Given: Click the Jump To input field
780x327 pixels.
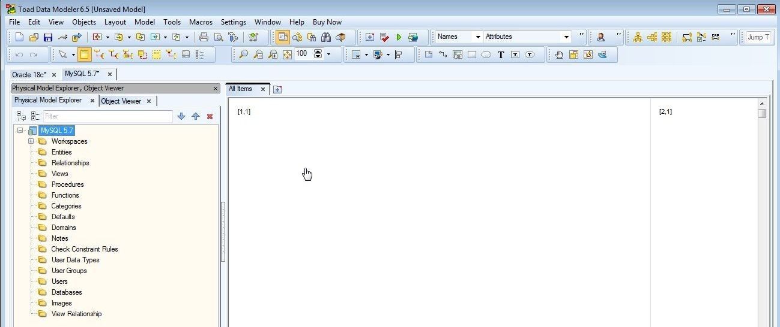Looking at the screenshot, I should click(x=758, y=37).
